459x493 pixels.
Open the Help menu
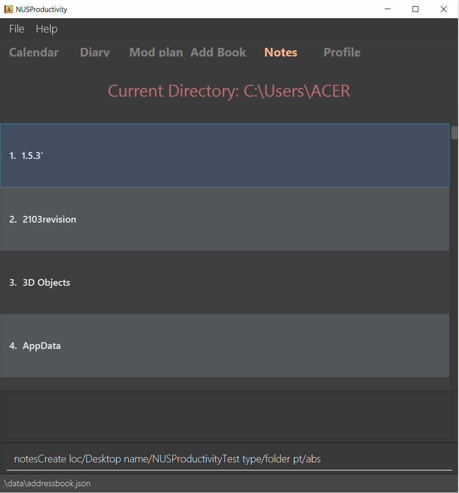coord(46,29)
